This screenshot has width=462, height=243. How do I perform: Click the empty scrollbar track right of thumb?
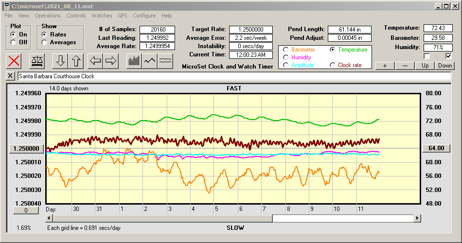pyautogui.click(x=343, y=218)
